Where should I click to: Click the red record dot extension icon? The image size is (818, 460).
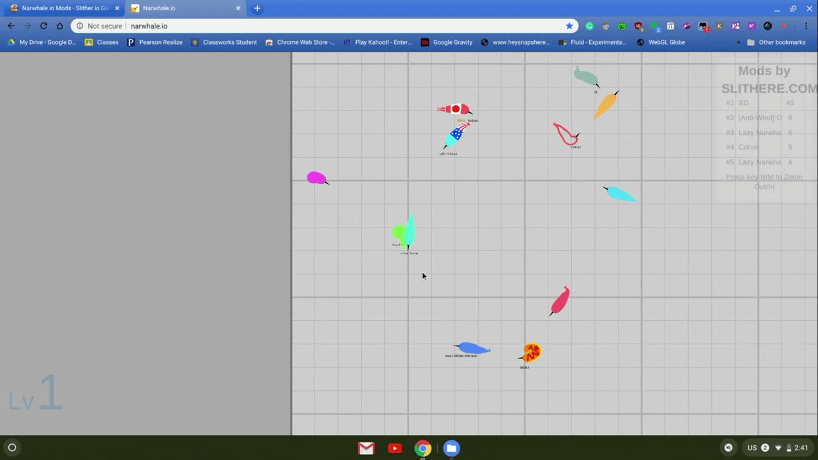coord(783,26)
